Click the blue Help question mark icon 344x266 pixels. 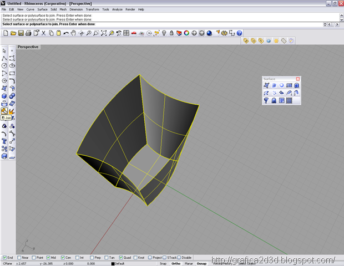239,33
